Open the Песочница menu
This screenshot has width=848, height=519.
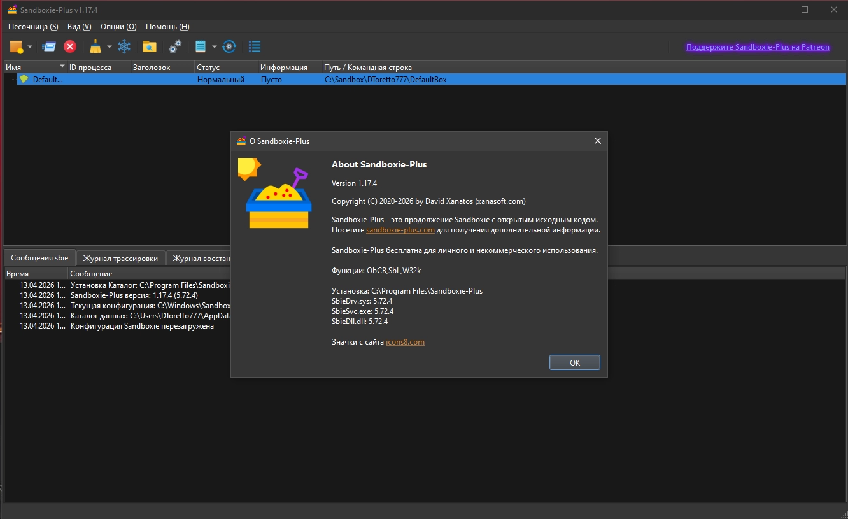(x=33, y=27)
